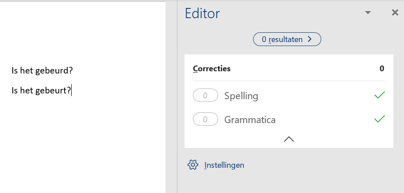The image size is (404, 193).
Task: Click the green checkmark next to Spelling
Action: pos(379,95)
